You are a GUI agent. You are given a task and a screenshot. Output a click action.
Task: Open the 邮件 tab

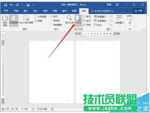[x=64, y=11]
